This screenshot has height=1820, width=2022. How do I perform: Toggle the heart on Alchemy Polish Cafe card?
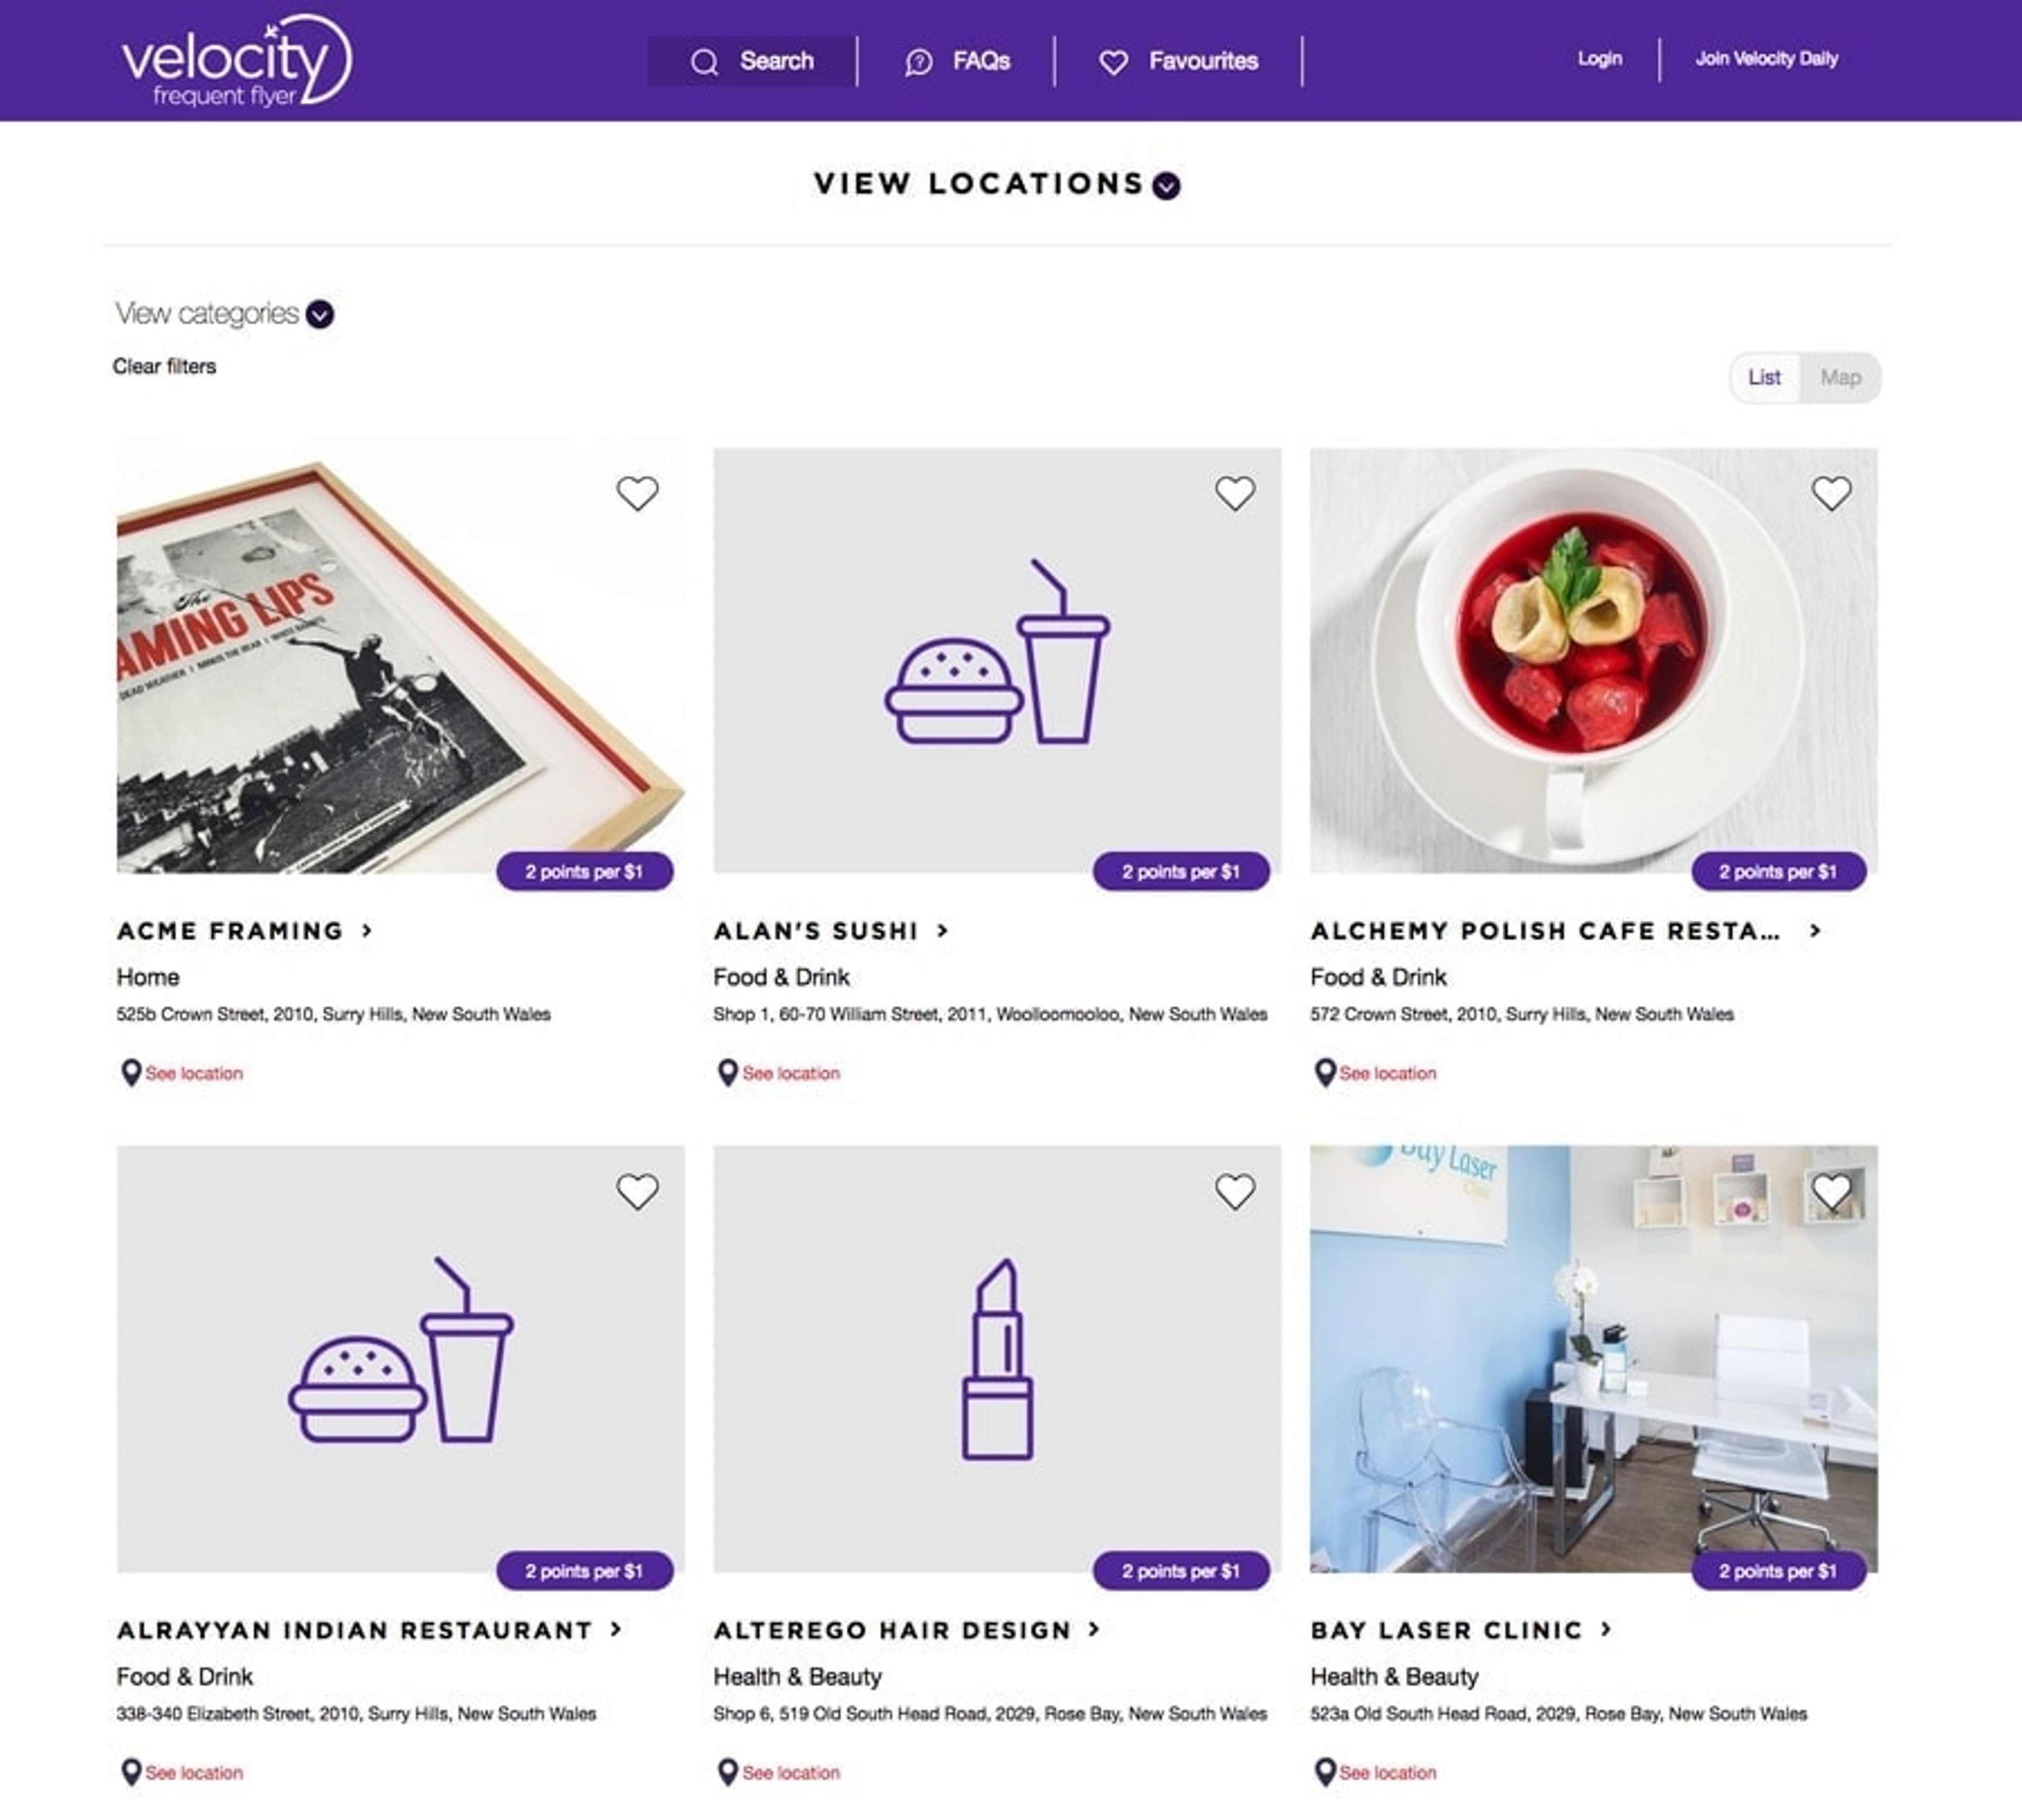click(1831, 493)
